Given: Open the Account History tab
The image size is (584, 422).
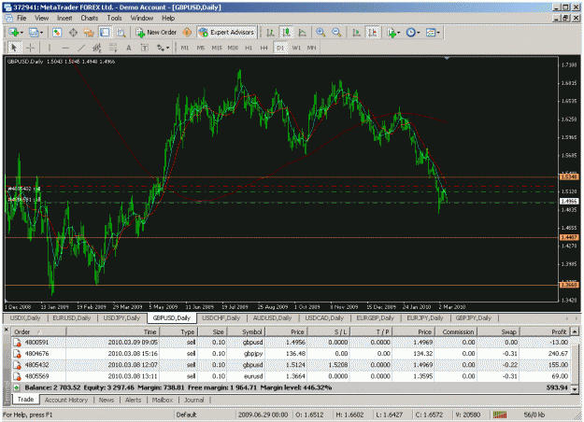Looking at the screenshot, I should pos(66,400).
